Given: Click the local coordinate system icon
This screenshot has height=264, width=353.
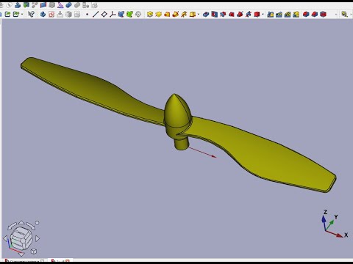Looking at the screenshot, I should tap(113, 14).
